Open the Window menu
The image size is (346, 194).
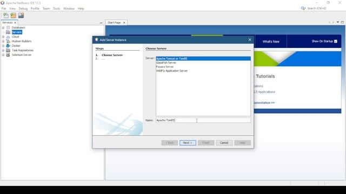click(x=69, y=9)
